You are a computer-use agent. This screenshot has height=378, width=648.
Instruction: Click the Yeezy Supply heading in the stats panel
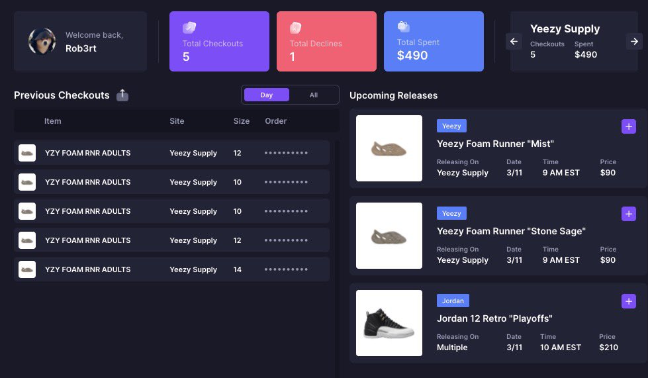[x=565, y=28]
